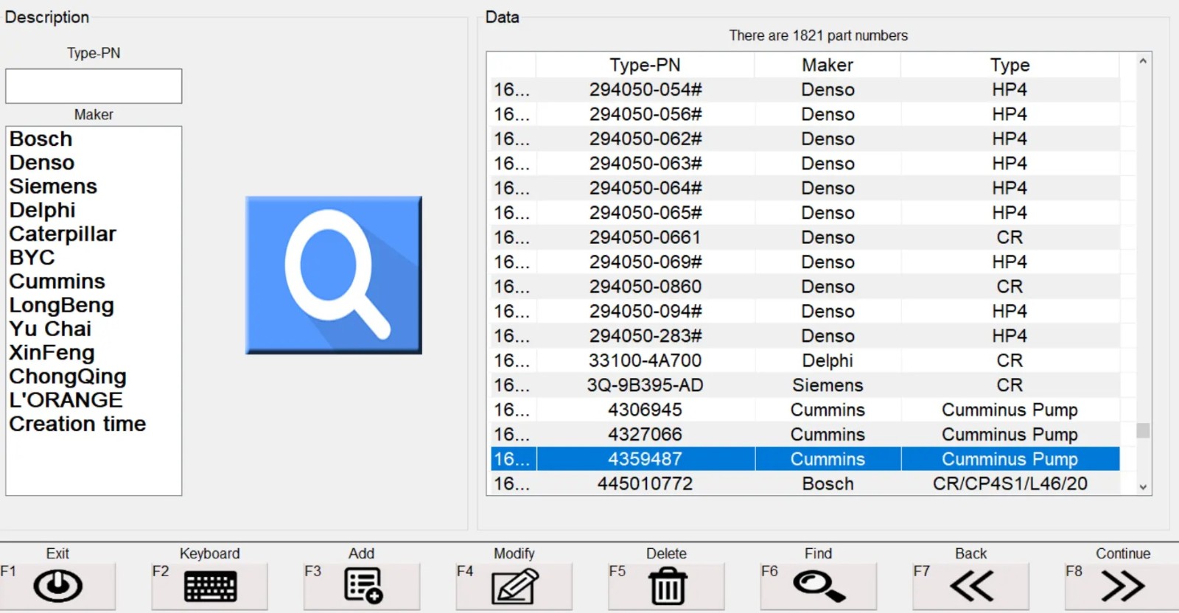Sort by the Type-PN column header
This screenshot has height=613, width=1179.
[645, 65]
